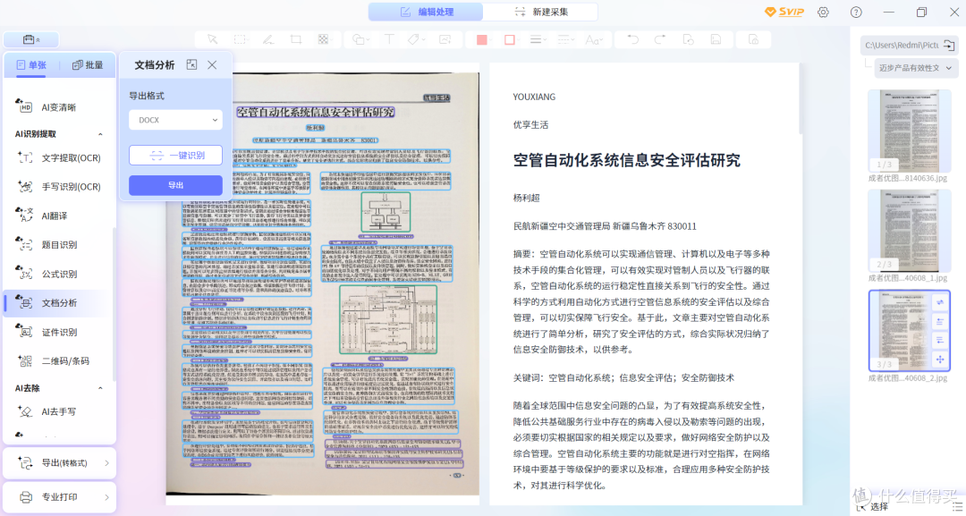The width and height of the screenshot is (966, 516).
Task: Open 手写识别(OCR) feature
Action: (x=58, y=187)
